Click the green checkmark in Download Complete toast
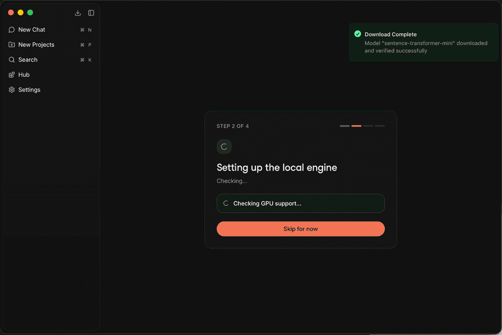Image resolution: width=502 pixels, height=335 pixels. (357, 34)
